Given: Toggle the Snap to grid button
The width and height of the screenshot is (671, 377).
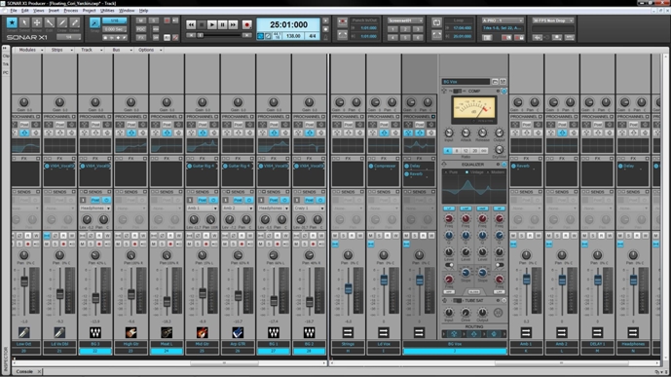Looking at the screenshot, I should [x=94, y=23].
